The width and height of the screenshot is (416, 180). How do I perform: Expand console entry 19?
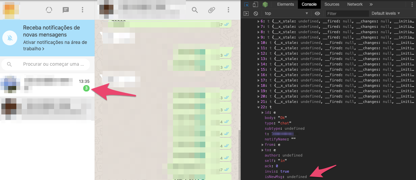258,91
